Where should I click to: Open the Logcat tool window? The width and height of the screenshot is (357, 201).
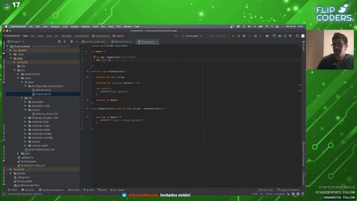tap(117, 190)
